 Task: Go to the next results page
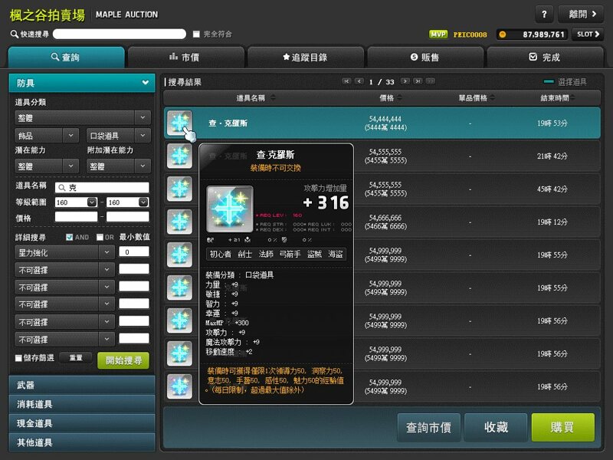(405, 81)
